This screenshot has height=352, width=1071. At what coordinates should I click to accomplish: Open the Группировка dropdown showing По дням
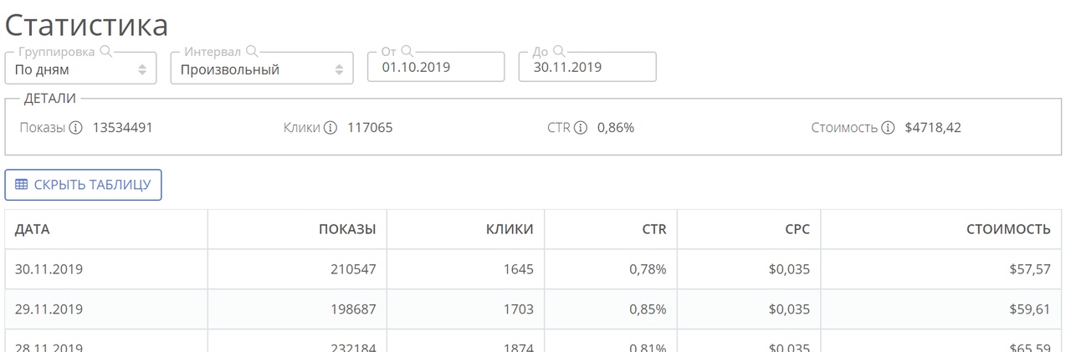[x=80, y=69]
